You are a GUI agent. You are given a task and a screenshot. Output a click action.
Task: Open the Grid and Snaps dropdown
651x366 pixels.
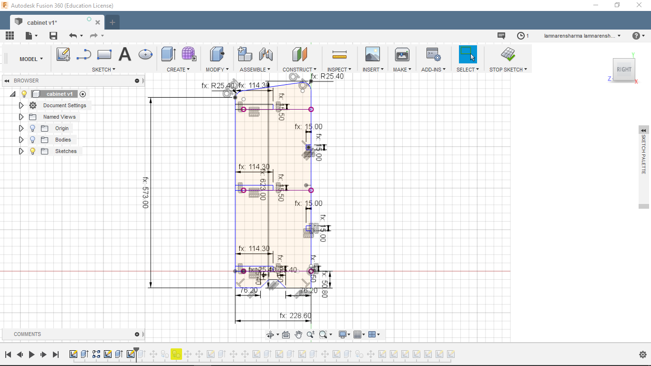(x=360, y=335)
